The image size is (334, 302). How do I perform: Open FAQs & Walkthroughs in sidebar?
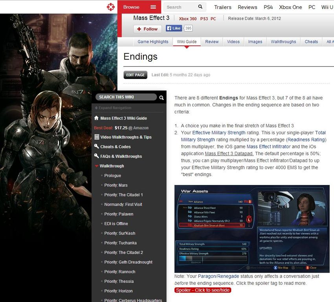click(x=121, y=156)
